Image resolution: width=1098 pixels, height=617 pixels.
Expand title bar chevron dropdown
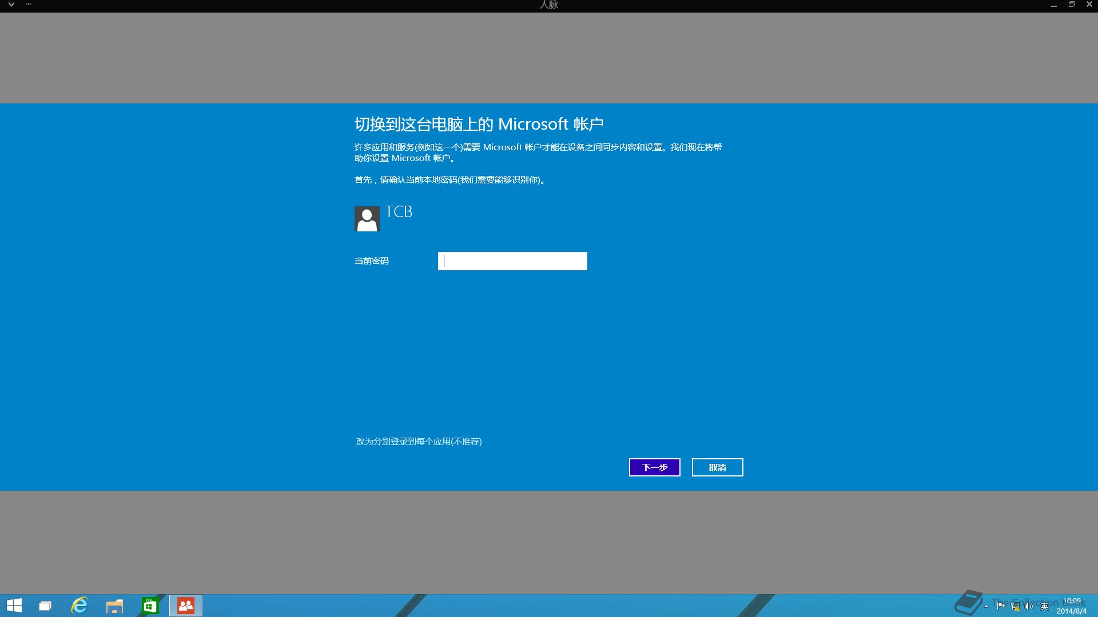click(x=11, y=5)
